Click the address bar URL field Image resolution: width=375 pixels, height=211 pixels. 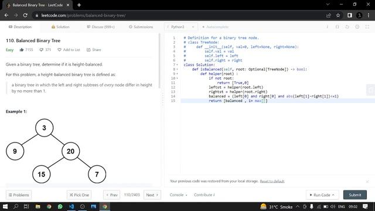pyautogui.click(x=179, y=16)
